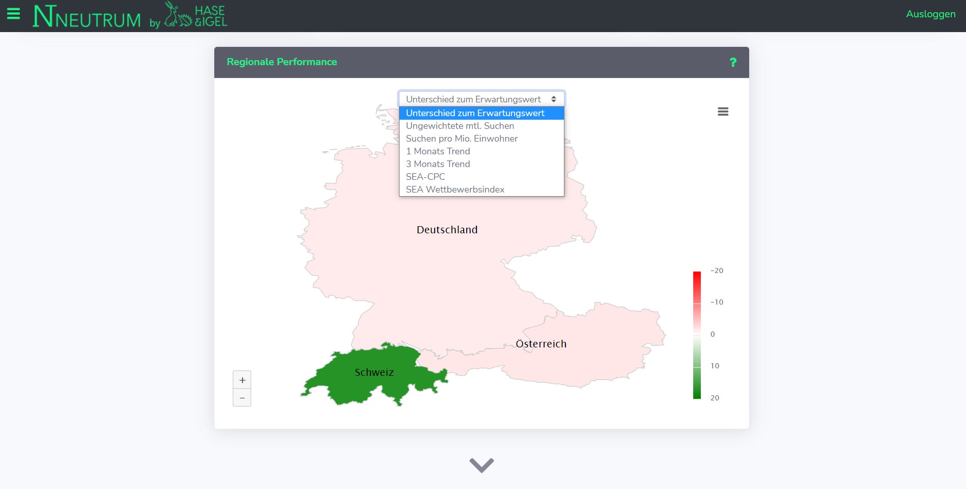Click the red-green color legend bar

pos(697,335)
